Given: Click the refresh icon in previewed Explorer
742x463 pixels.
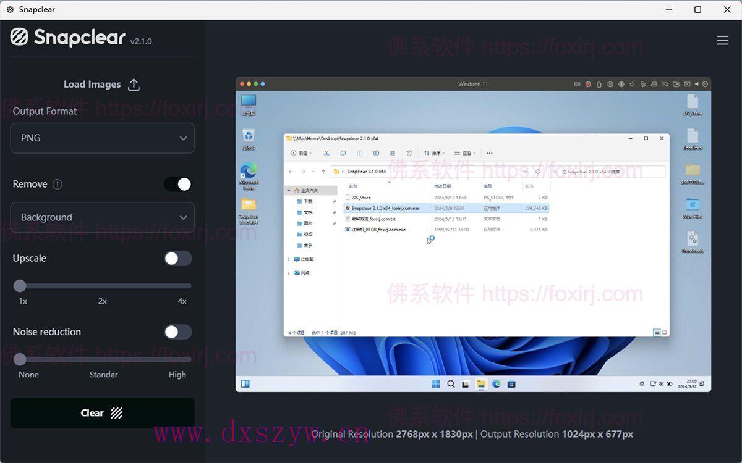Looking at the screenshot, I should tap(537, 172).
